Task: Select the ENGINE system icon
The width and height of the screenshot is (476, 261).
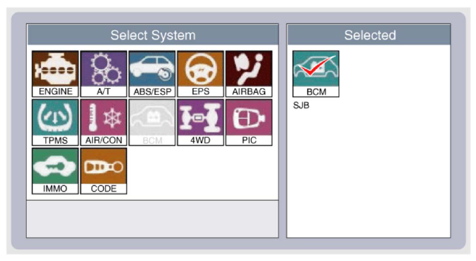Action: pyautogui.click(x=55, y=73)
